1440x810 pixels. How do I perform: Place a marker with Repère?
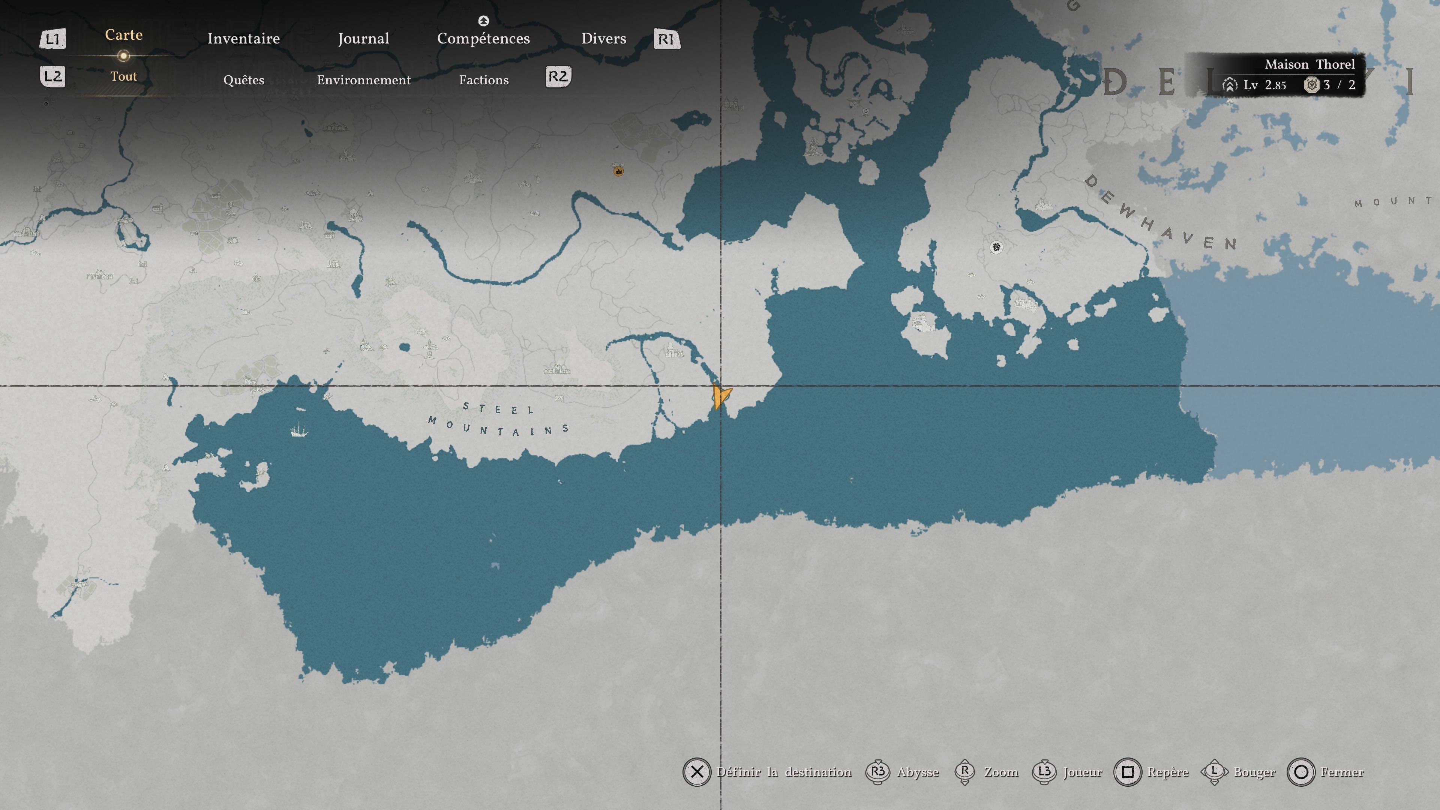click(x=1168, y=772)
